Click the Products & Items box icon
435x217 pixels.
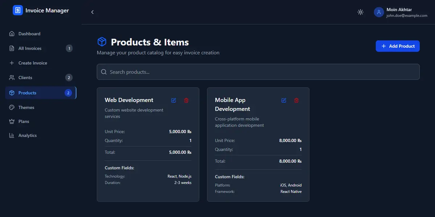pyautogui.click(x=102, y=42)
